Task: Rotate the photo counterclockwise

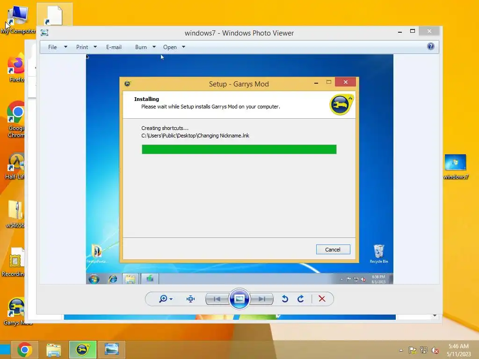Action: pyautogui.click(x=285, y=299)
